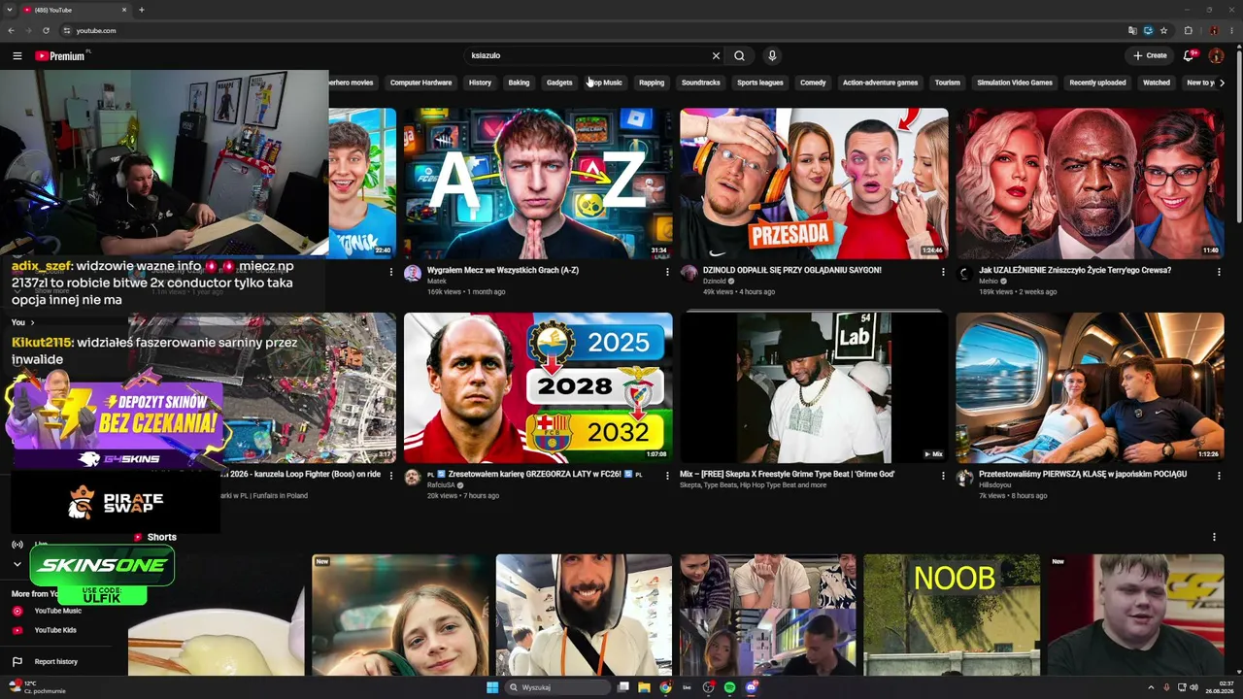Viewport: 1243px width, 699px height.
Task: Open 'Przetestowaliśmy PIERWSZĄ KLASĘ' video title
Action: [x=1083, y=474]
